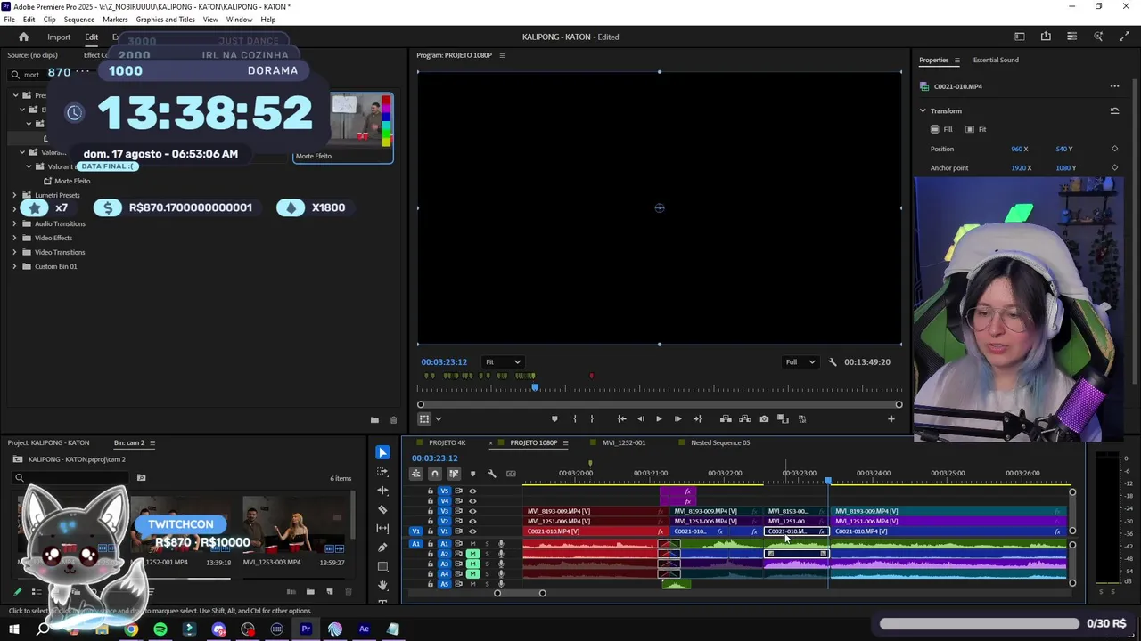Unmute track A2 with M button
Viewport: 1141px width, 641px height.
pos(473,554)
